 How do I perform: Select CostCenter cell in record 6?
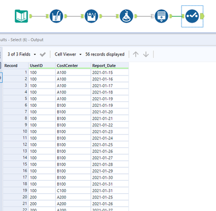(73, 105)
